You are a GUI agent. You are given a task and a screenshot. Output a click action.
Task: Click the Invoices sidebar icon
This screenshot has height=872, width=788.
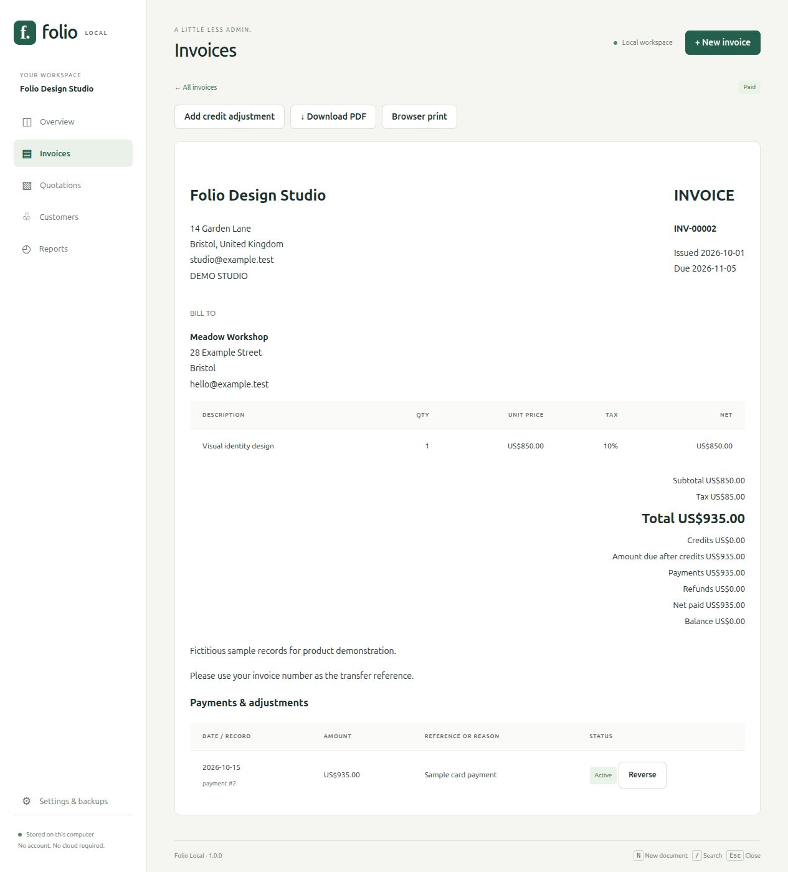(27, 154)
